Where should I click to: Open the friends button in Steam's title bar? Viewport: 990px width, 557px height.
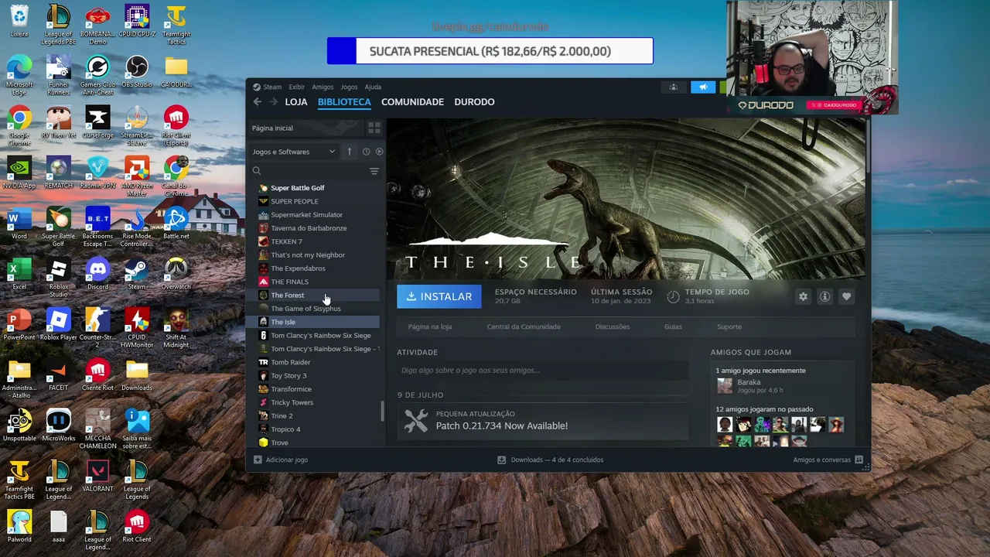[674, 87]
